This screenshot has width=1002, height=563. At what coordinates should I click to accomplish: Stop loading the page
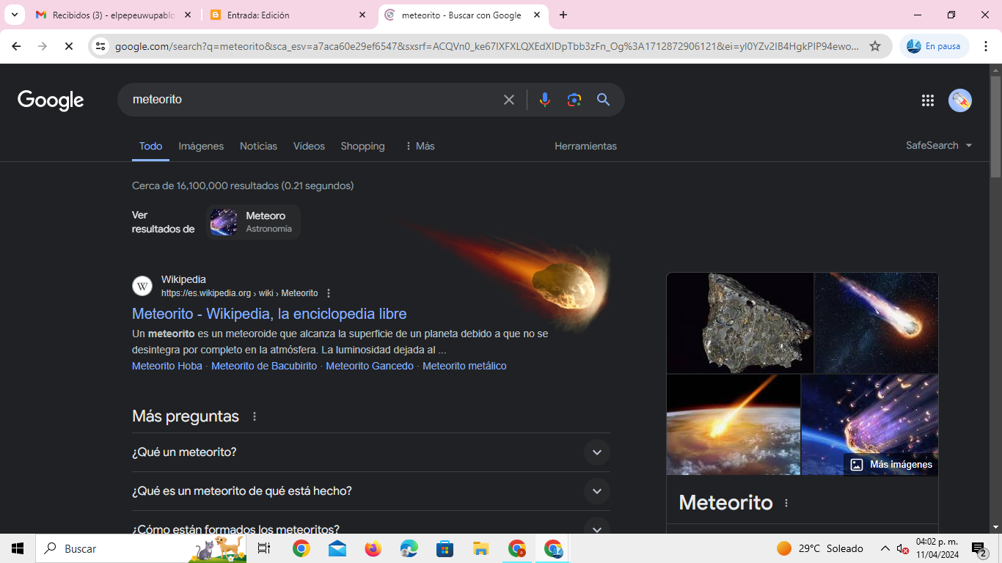coord(68,46)
